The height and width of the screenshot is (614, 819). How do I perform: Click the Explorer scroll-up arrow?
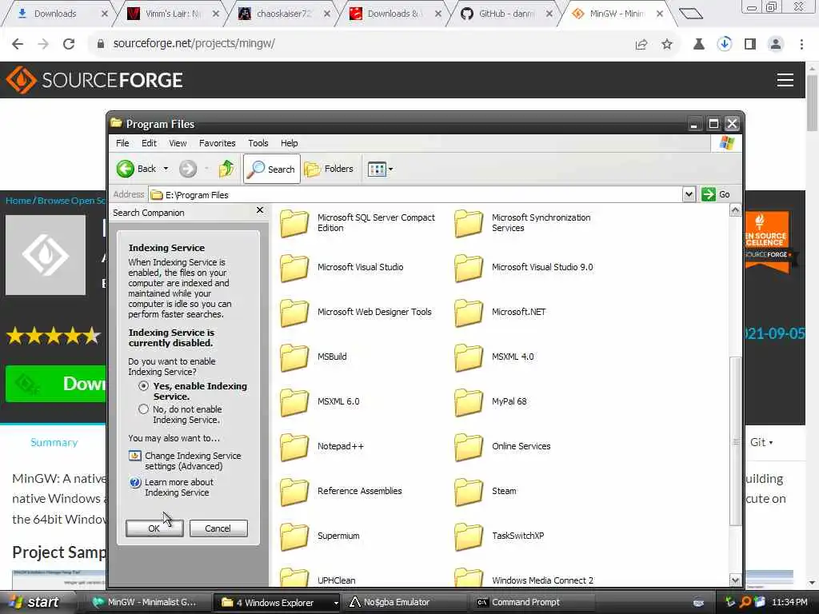click(x=736, y=210)
